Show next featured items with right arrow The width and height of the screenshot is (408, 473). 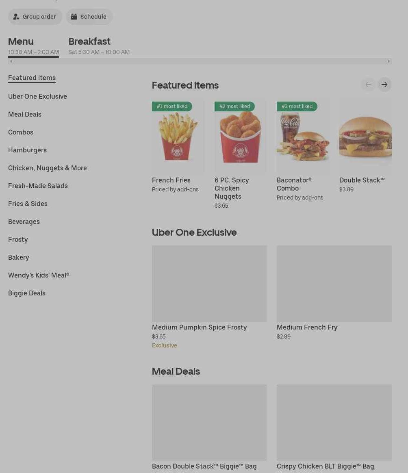click(384, 85)
